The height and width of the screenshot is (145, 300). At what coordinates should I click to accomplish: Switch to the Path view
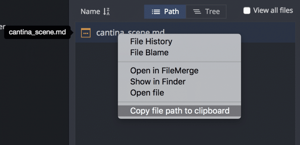165,12
